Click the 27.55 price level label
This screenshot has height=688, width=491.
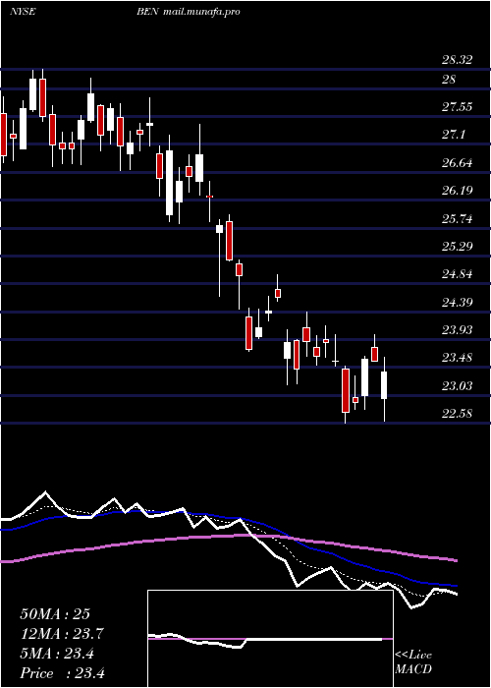point(458,107)
